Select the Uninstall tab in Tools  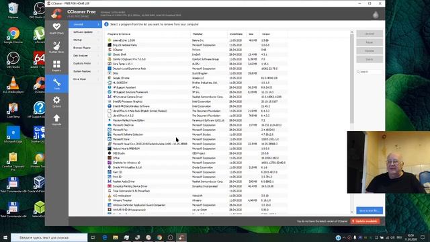pos(85,24)
